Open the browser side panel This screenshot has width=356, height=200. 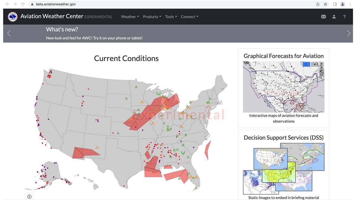(335, 4)
